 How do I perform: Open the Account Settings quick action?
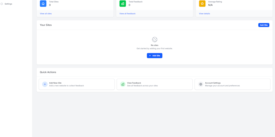(x=232, y=84)
